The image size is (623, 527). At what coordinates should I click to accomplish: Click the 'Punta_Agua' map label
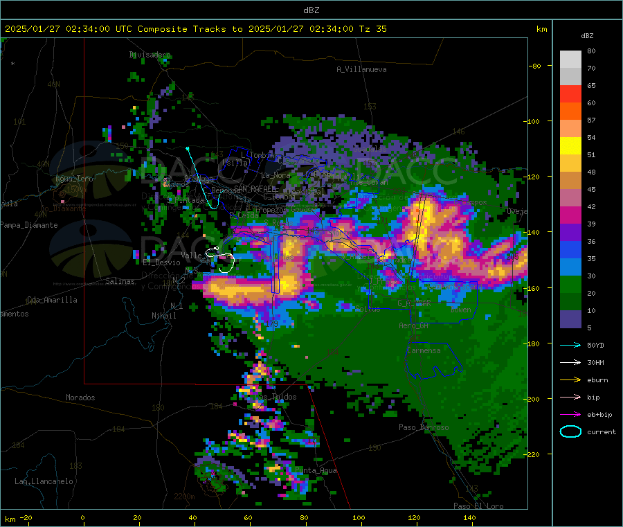click(316, 470)
